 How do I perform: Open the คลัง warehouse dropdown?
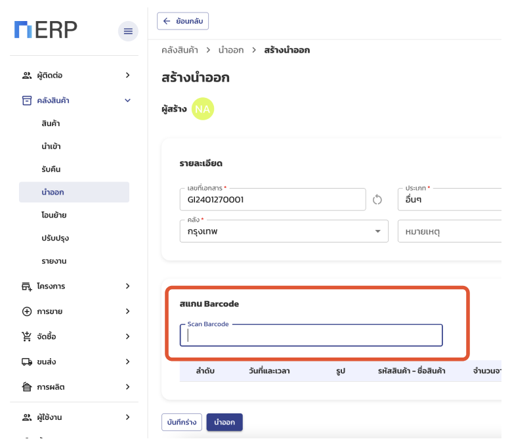pyautogui.click(x=377, y=231)
